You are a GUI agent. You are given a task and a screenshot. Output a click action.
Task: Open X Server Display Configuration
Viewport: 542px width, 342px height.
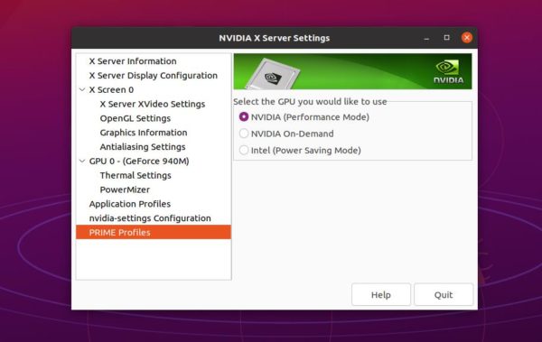pyautogui.click(x=154, y=75)
